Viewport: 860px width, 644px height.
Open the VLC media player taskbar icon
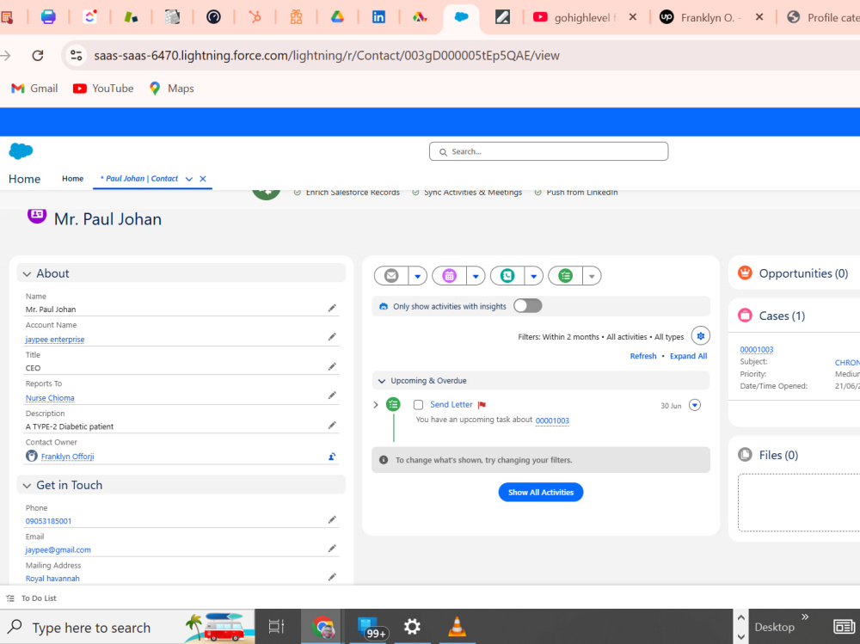(x=457, y=627)
